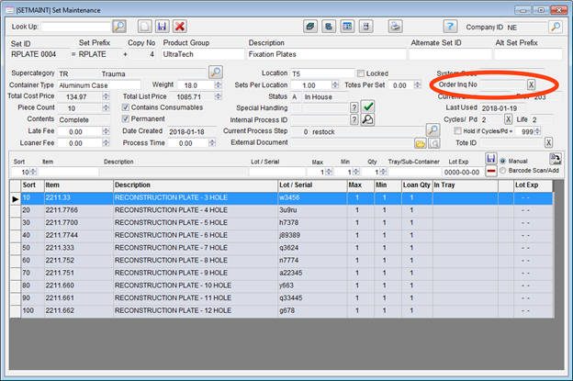
Task: Clear Order Inq No with X button
Action: [531, 84]
